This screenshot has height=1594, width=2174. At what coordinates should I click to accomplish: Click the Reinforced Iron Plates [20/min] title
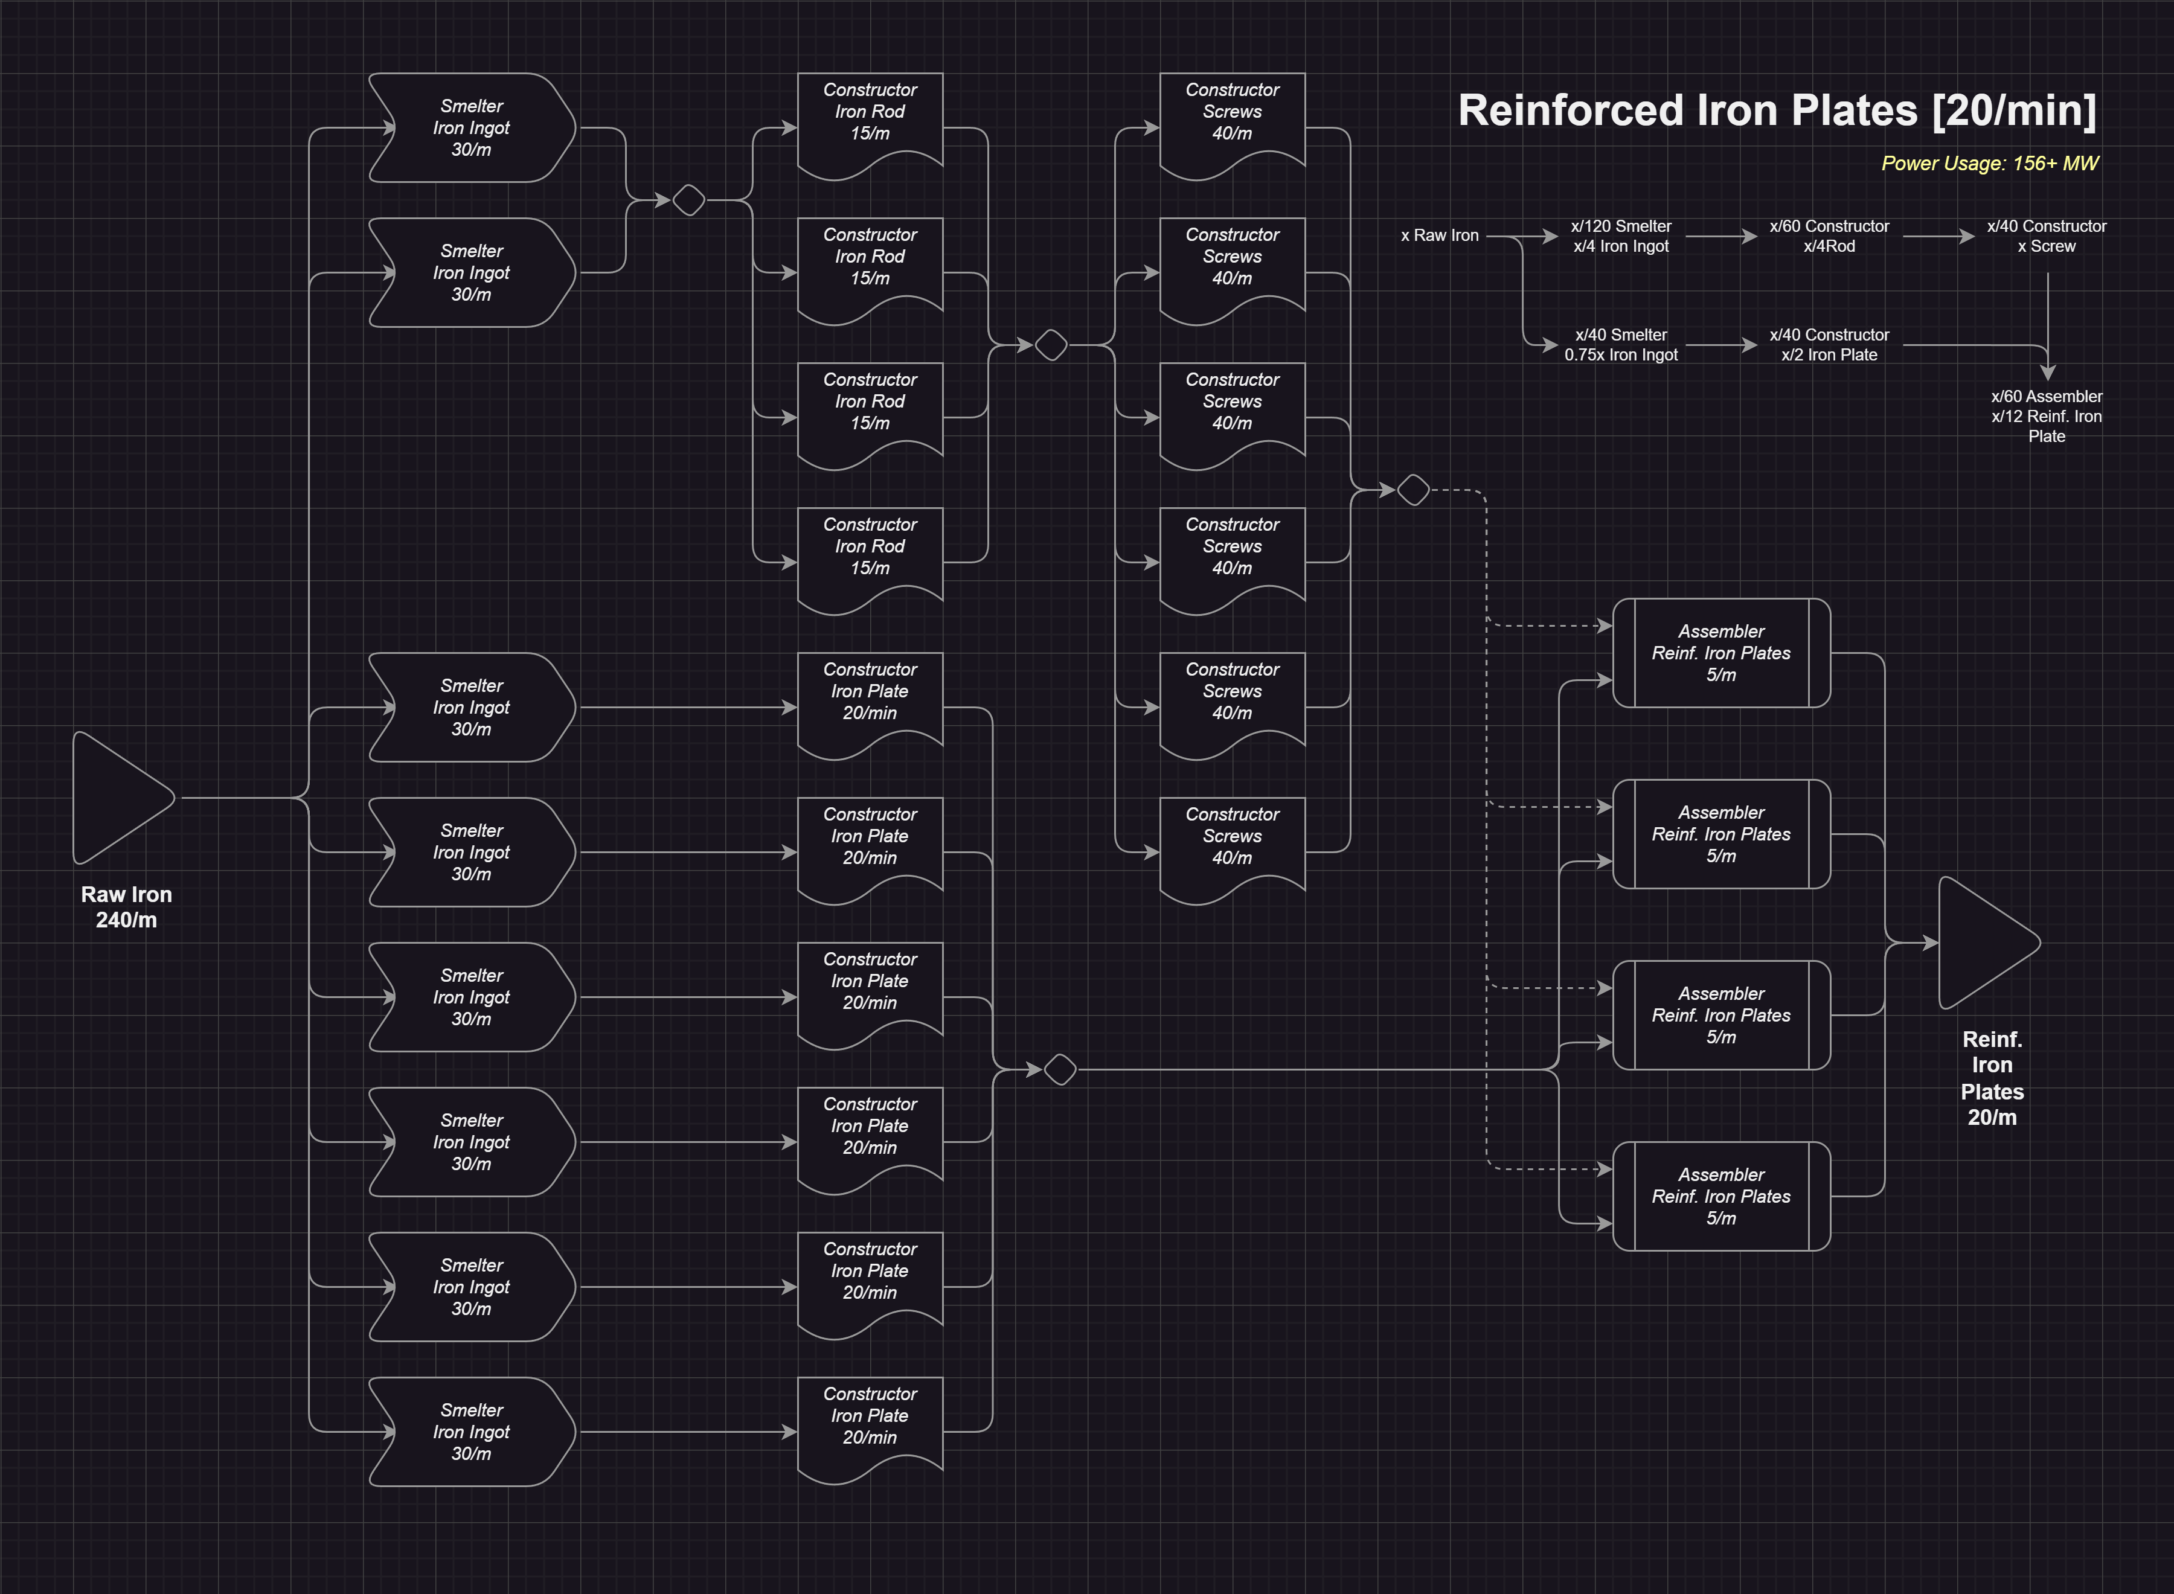click(x=1777, y=110)
